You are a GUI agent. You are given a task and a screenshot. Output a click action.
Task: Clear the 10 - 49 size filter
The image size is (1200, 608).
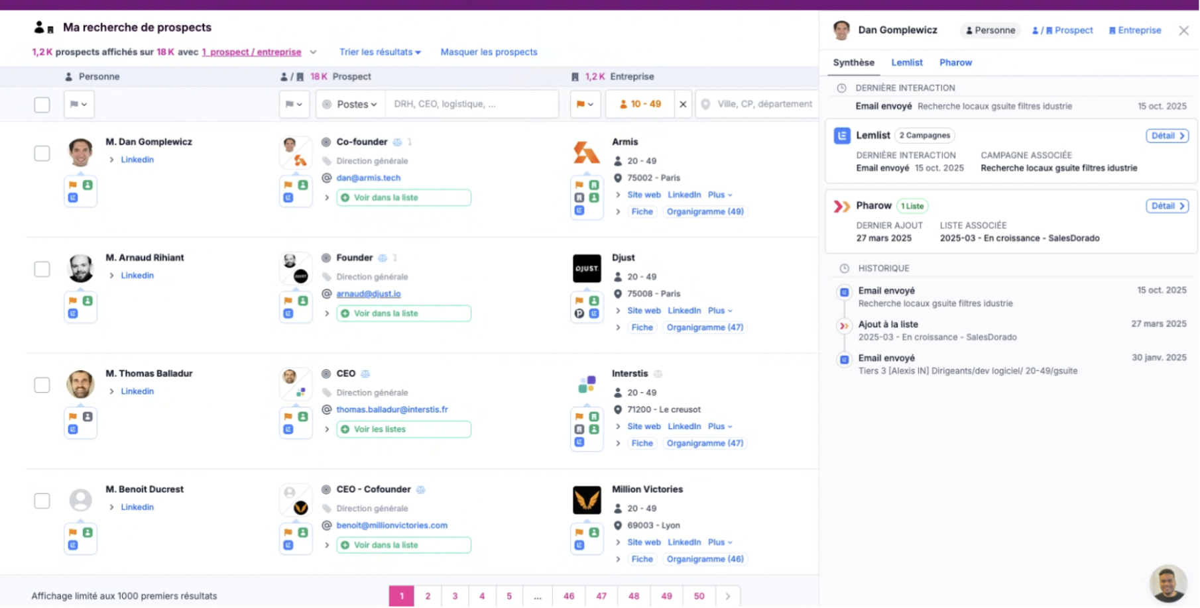tap(683, 104)
